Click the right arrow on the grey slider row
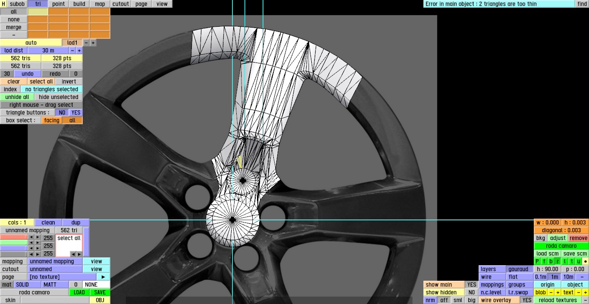Screen dimensions: 589x304 click(x=38, y=254)
